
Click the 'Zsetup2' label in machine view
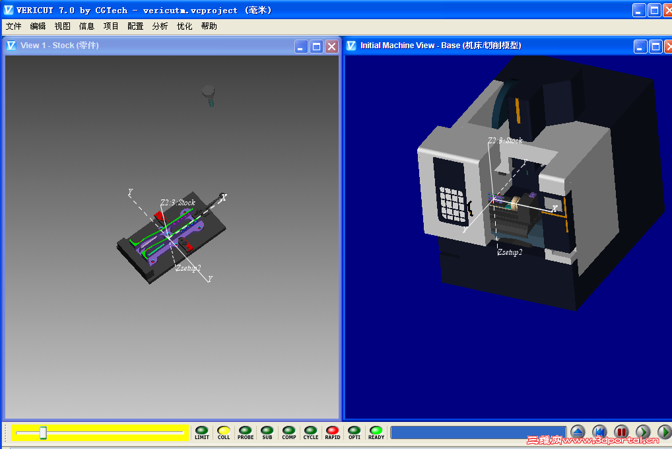click(510, 252)
